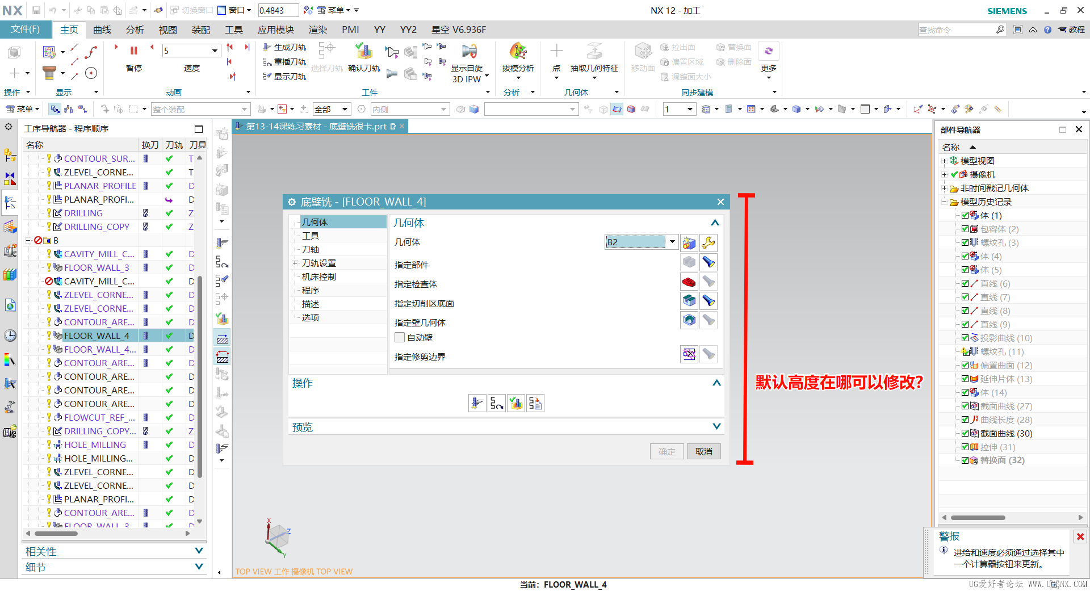Click the new geometry icon beside B2

click(689, 243)
